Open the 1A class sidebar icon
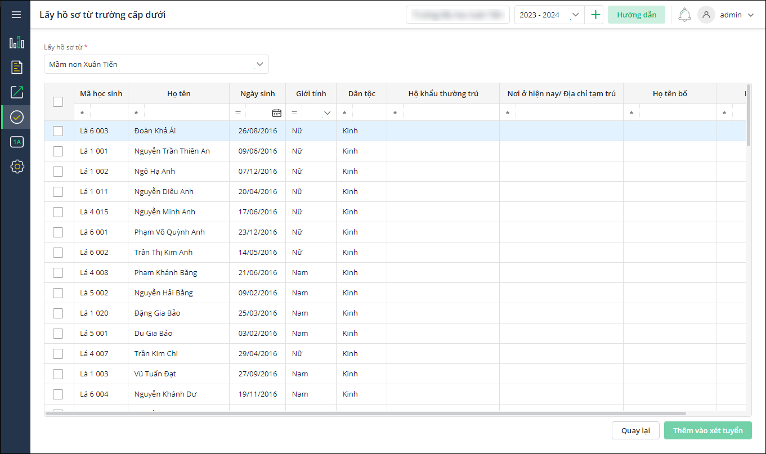 pos(17,142)
